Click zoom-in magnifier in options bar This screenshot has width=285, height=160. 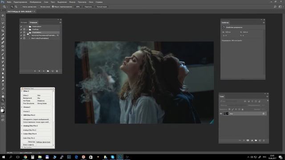[12, 7]
